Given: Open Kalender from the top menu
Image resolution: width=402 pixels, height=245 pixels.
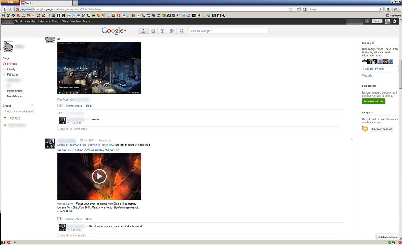Looking at the screenshot, I should (30, 21).
